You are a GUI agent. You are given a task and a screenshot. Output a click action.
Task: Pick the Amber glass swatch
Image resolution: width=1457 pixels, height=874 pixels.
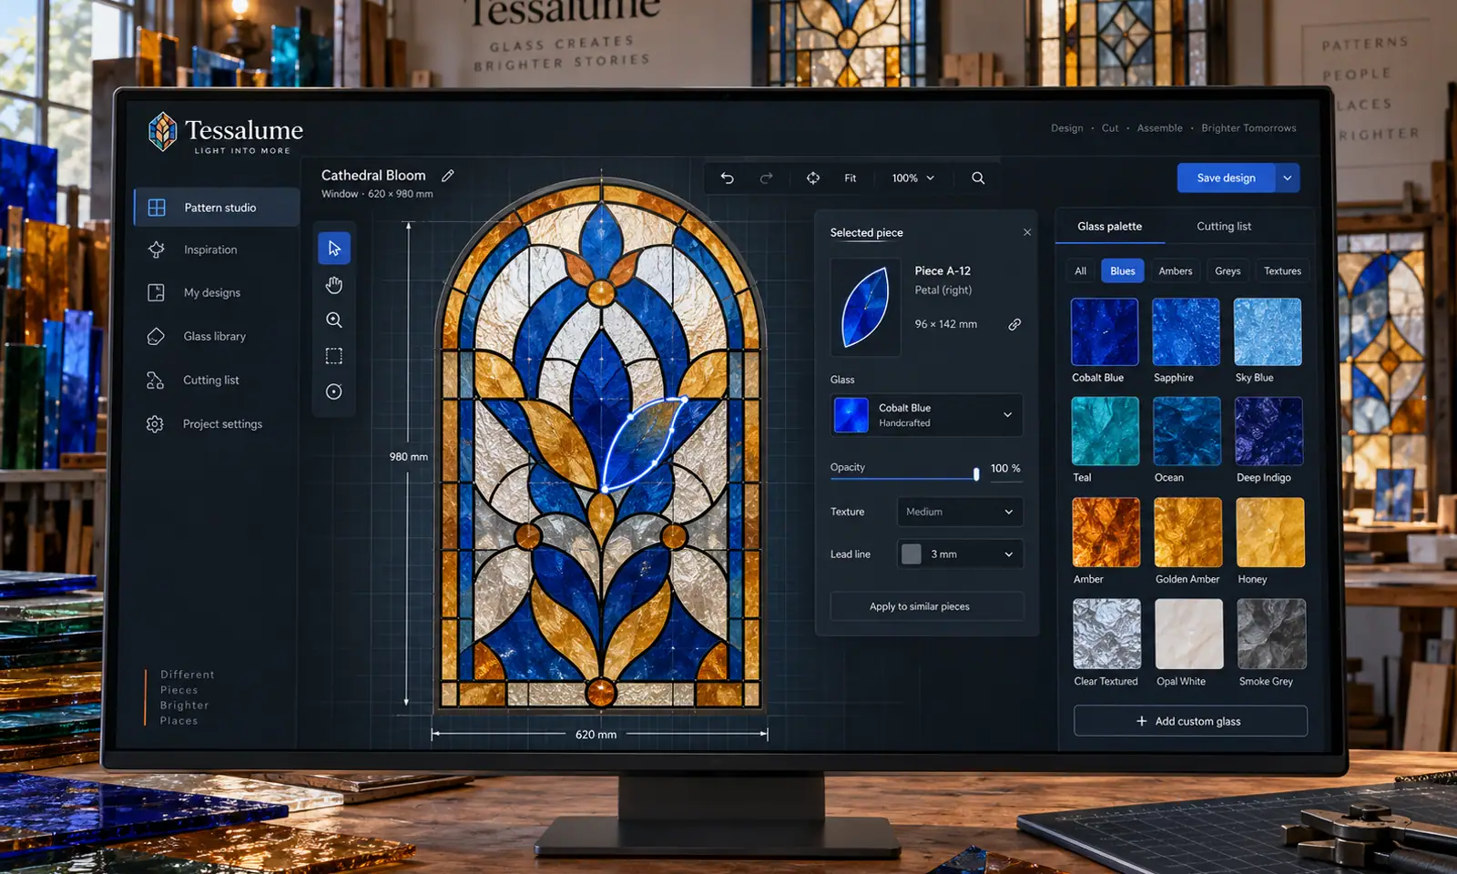tap(1106, 533)
